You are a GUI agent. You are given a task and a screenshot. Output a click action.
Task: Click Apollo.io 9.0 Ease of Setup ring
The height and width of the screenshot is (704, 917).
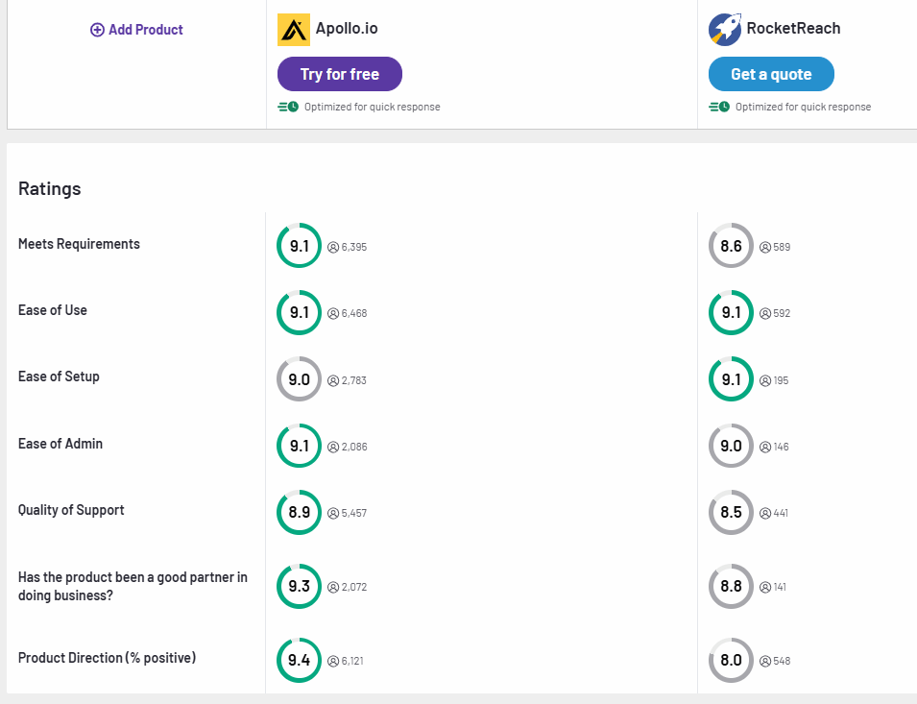point(300,379)
